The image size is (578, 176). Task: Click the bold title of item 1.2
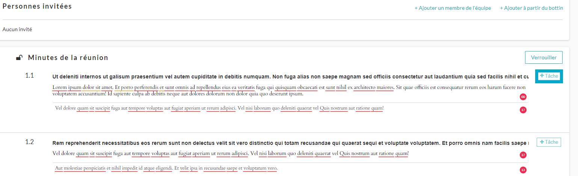(x=291, y=143)
